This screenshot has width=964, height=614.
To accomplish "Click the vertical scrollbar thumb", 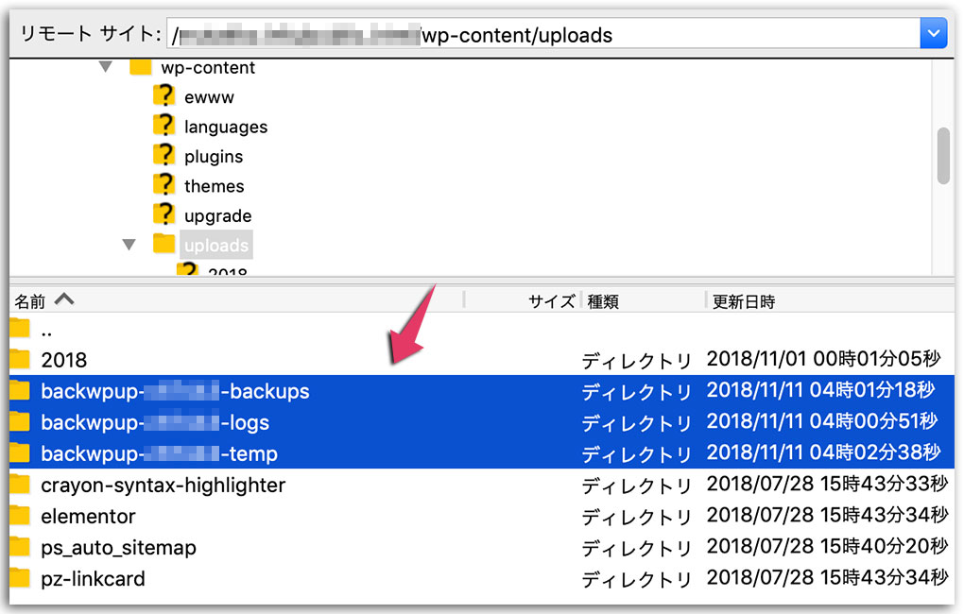I will pyautogui.click(x=943, y=157).
